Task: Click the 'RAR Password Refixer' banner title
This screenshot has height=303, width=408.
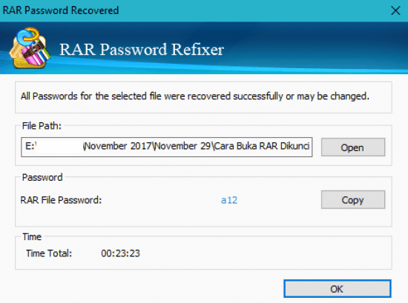Action: point(142,49)
